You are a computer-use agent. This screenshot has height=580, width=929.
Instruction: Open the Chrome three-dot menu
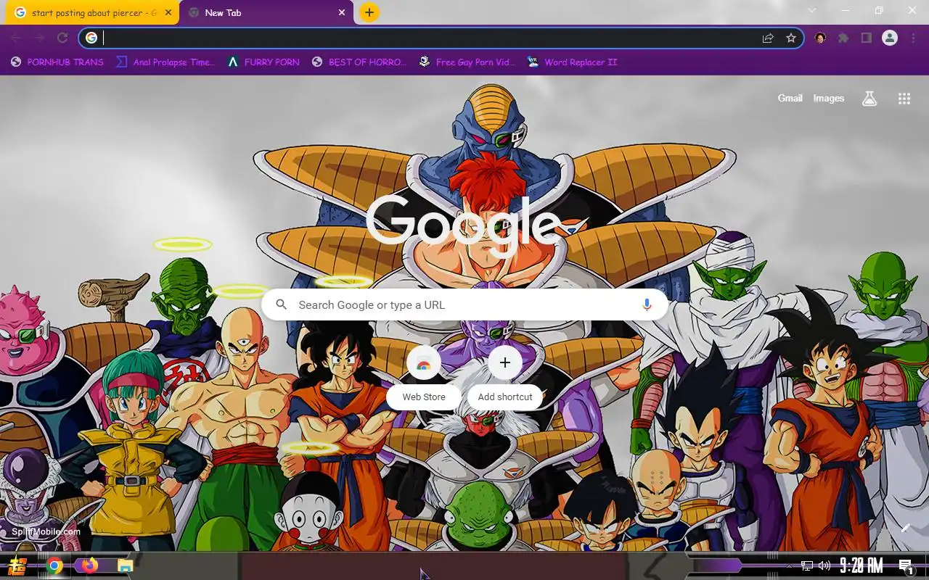point(913,38)
